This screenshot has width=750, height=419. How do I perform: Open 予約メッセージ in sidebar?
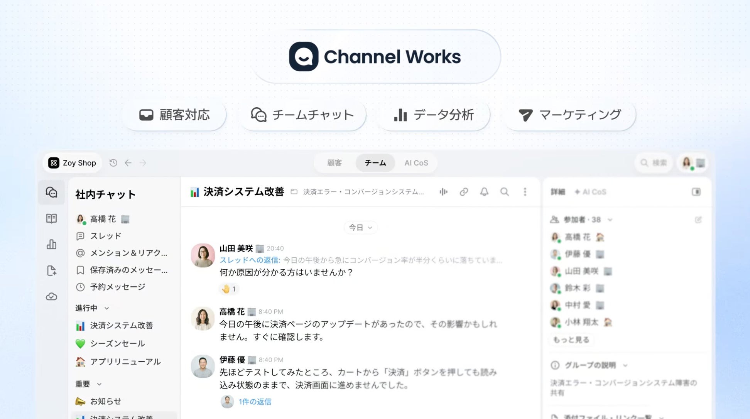pyautogui.click(x=110, y=287)
